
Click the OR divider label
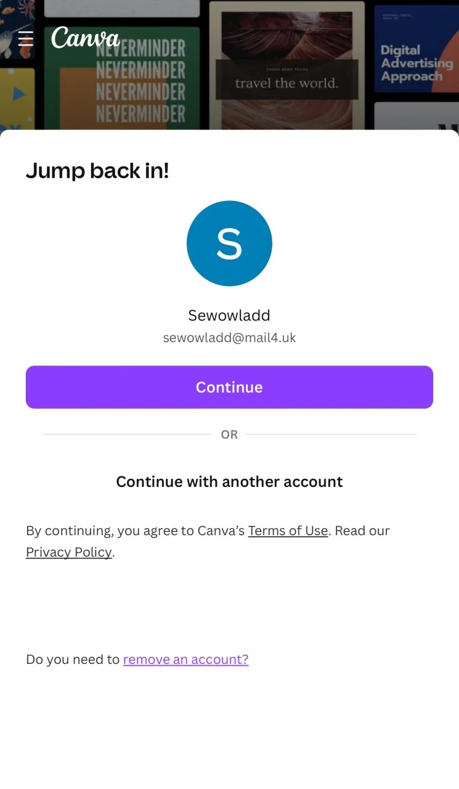pos(229,435)
